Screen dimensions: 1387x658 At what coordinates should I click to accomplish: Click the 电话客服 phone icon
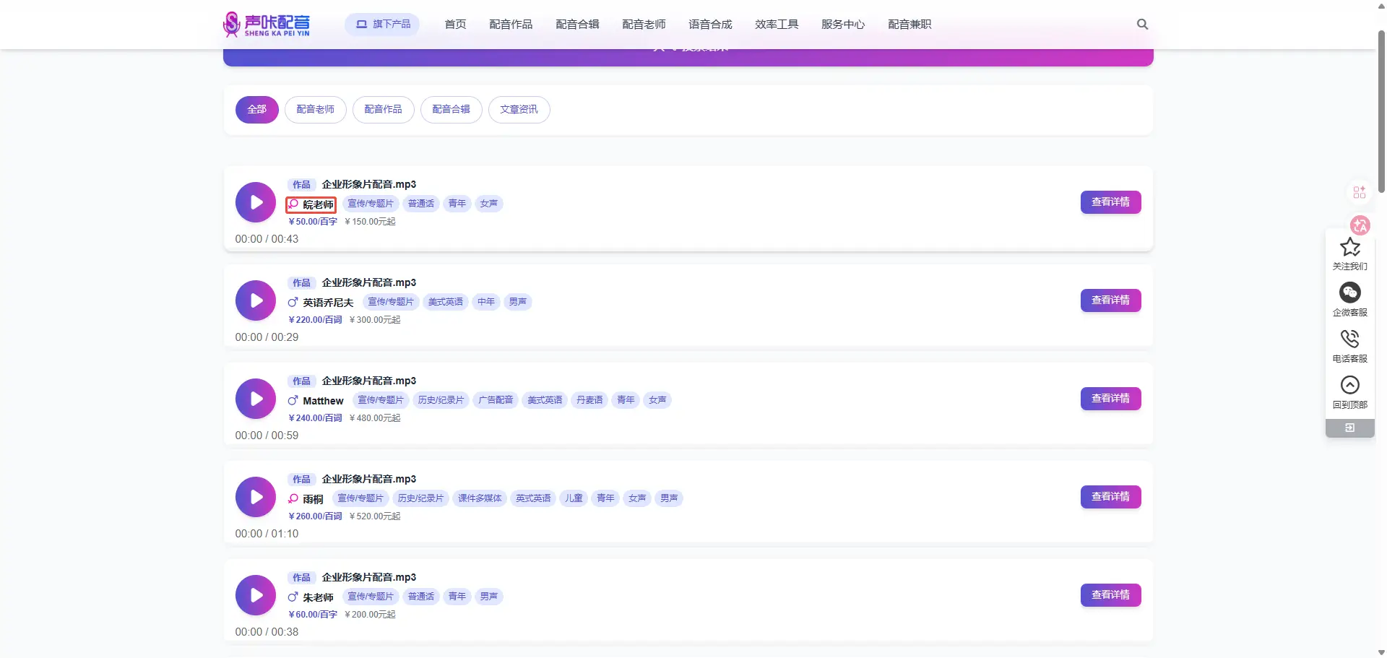click(1349, 339)
